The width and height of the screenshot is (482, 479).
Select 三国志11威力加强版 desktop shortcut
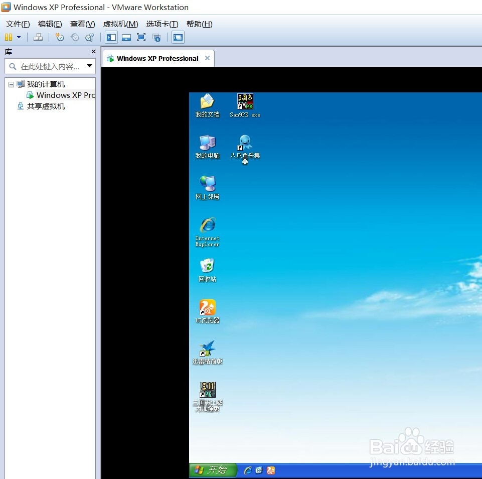coord(208,397)
